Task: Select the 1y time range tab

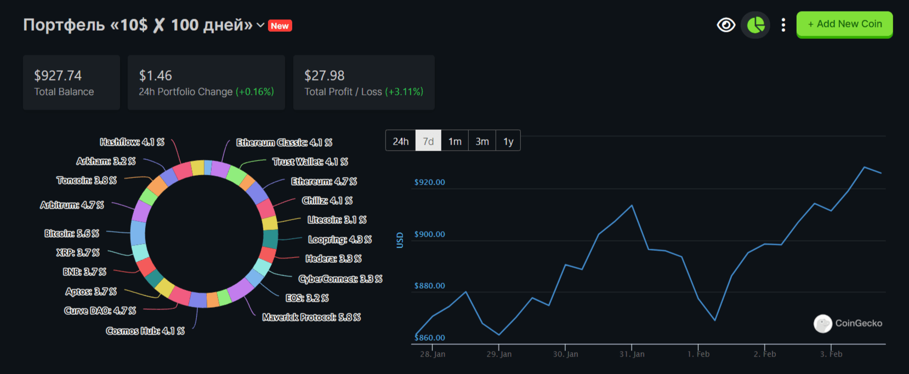Action: 508,141
